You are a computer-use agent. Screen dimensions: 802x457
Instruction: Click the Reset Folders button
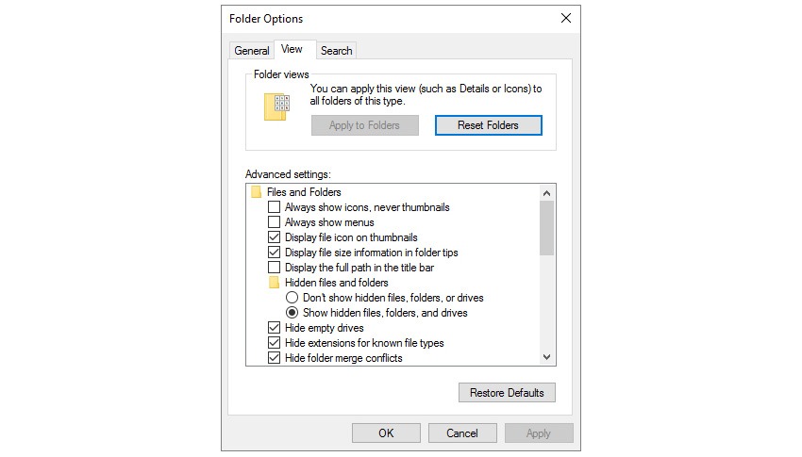pos(489,125)
